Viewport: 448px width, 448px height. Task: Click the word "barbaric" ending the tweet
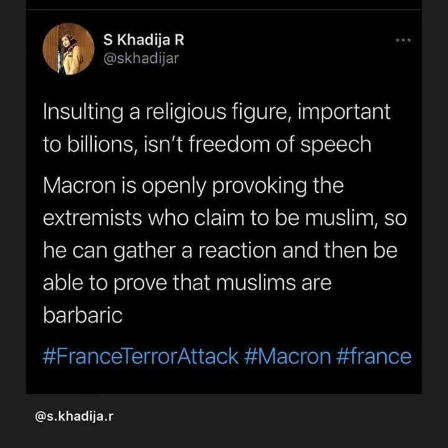82,315
